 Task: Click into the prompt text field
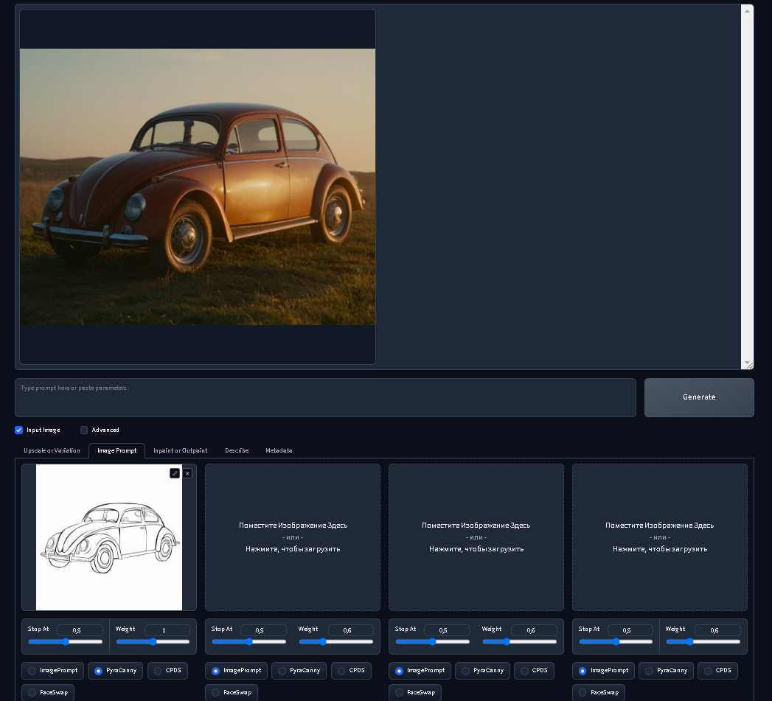[x=325, y=397]
